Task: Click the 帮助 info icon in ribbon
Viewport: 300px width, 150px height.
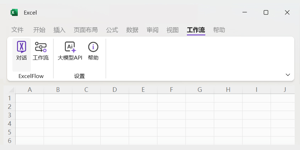Action: pyautogui.click(x=93, y=47)
